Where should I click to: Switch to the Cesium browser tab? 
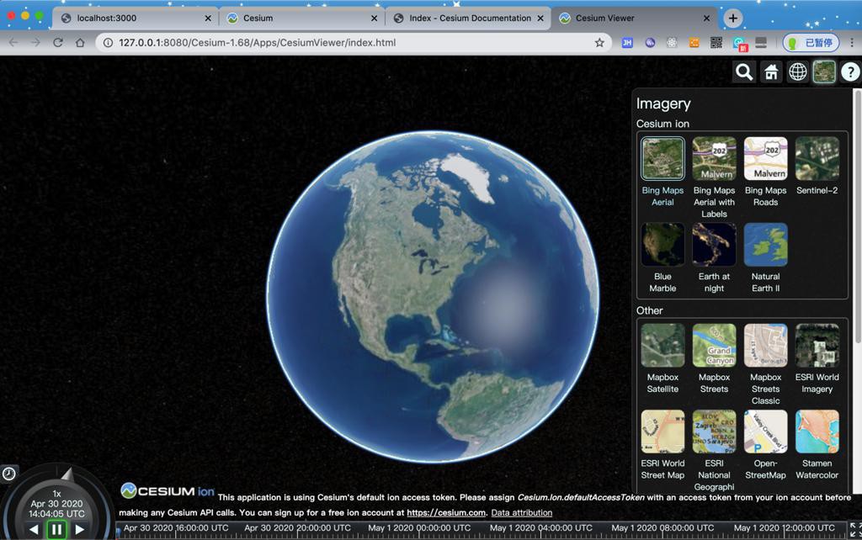(x=302, y=19)
